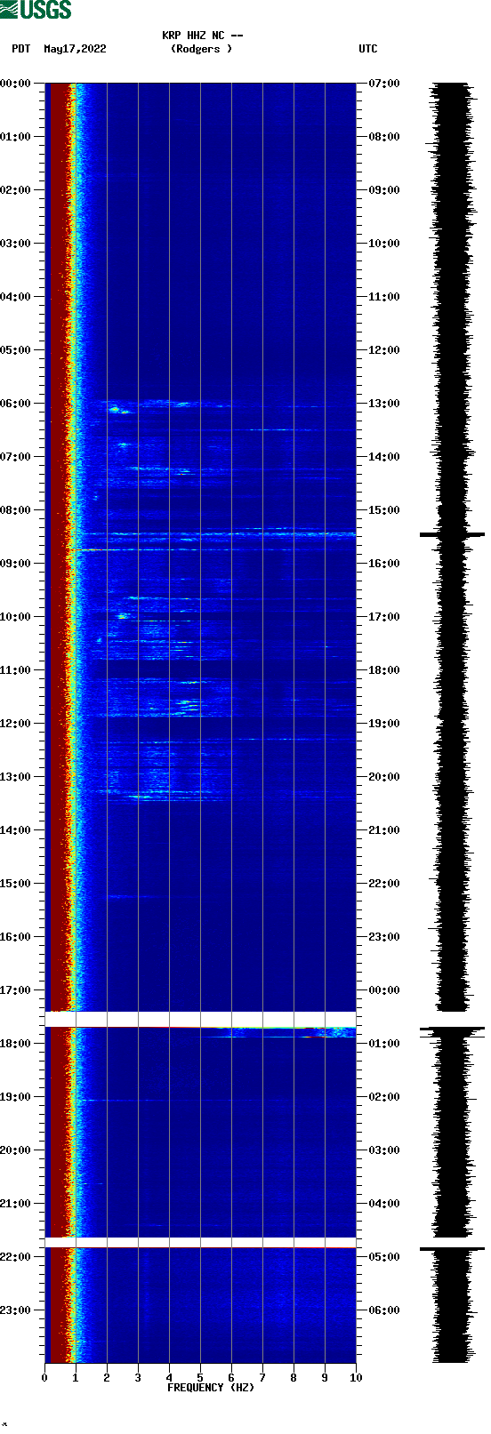This screenshot has height=1434, width=491.
Task: Click the 06:00 label on UTC axis
Action: pyautogui.click(x=384, y=1310)
